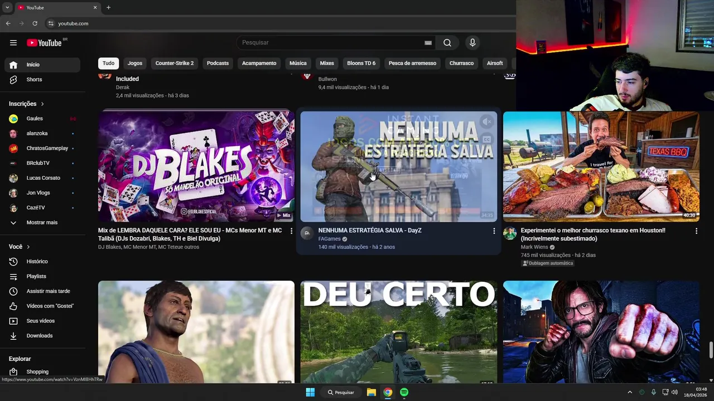Viewport: 714px width, 401px height.
Task: Open File Explorer from the taskbar
Action: pyautogui.click(x=371, y=392)
